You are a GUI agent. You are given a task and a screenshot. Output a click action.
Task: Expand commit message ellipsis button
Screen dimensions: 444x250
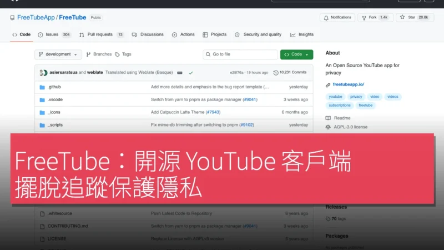tap(180, 73)
